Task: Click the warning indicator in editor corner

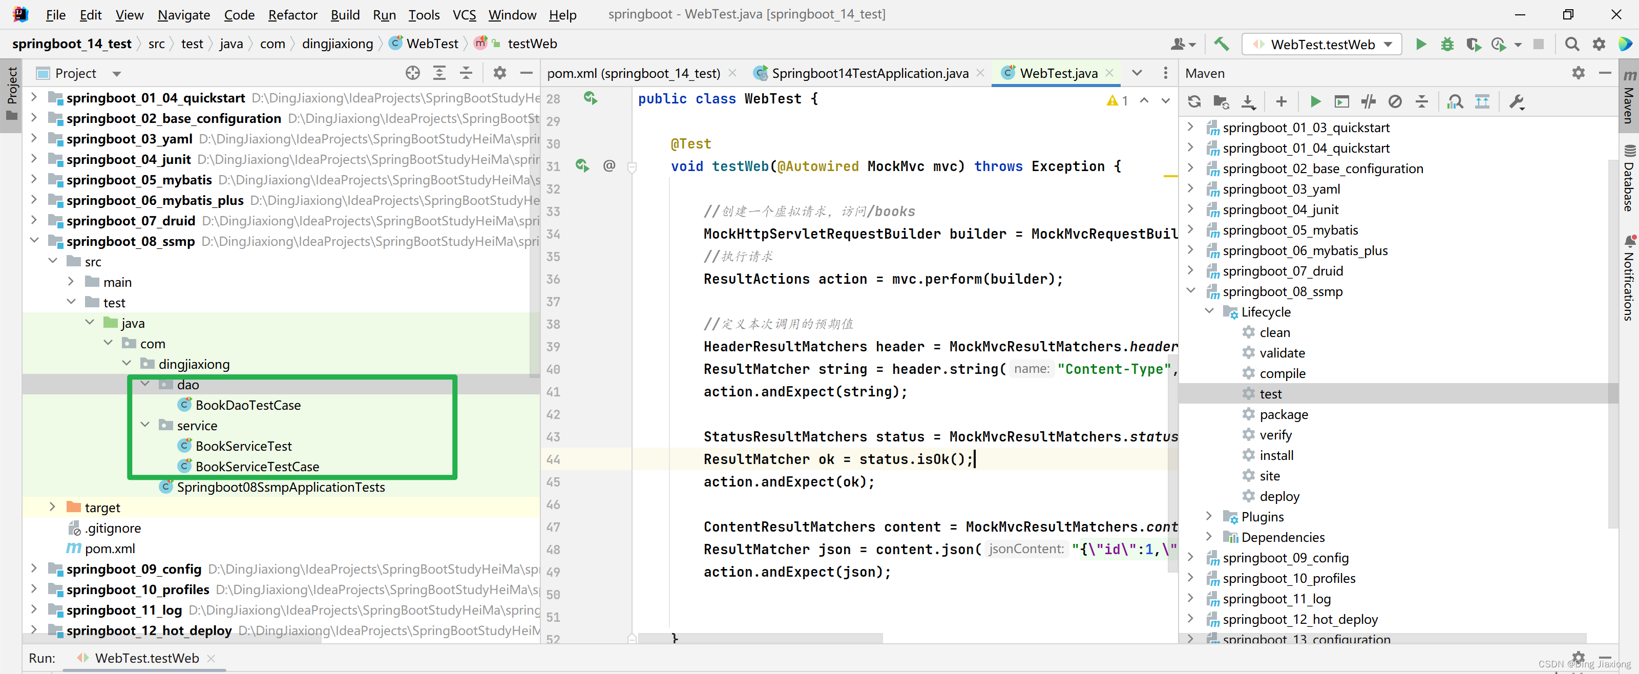Action: pos(1117,100)
